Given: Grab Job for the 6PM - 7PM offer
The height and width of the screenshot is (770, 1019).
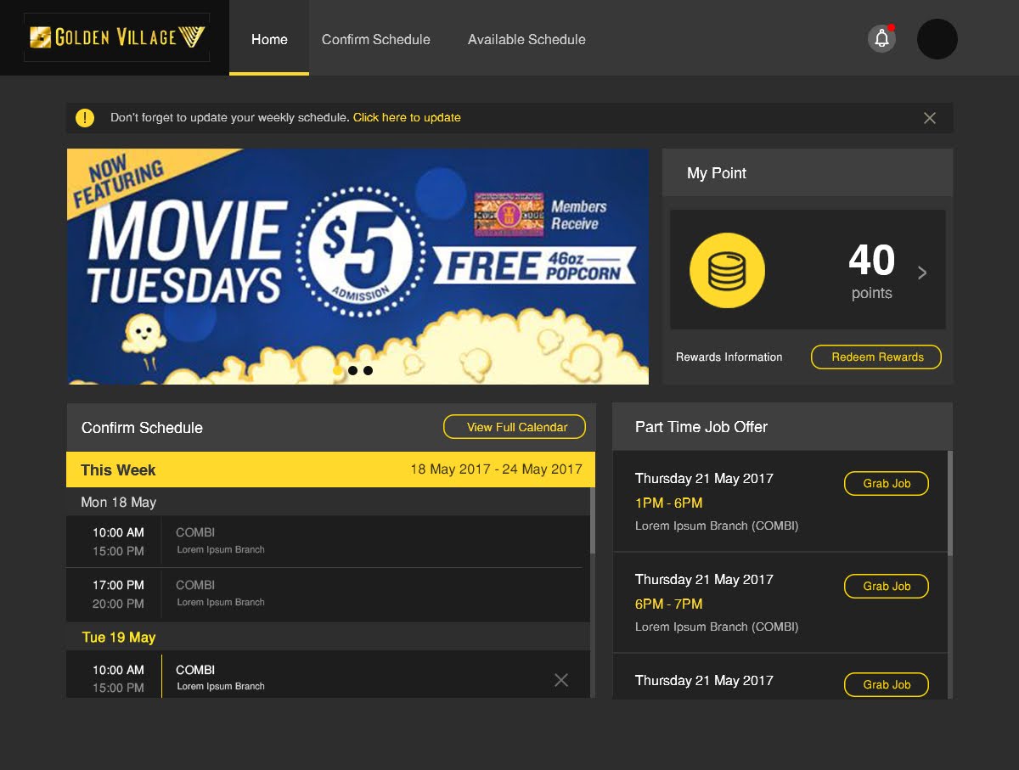Looking at the screenshot, I should (x=887, y=586).
